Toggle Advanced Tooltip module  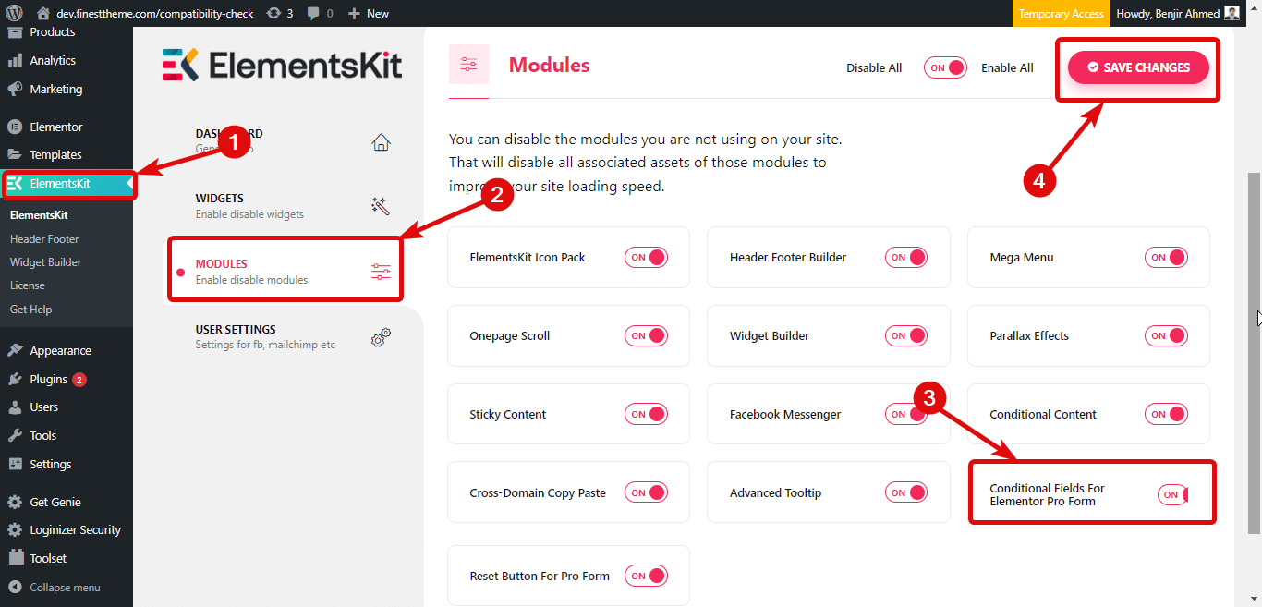pyautogui.click(x=906, y=493)
